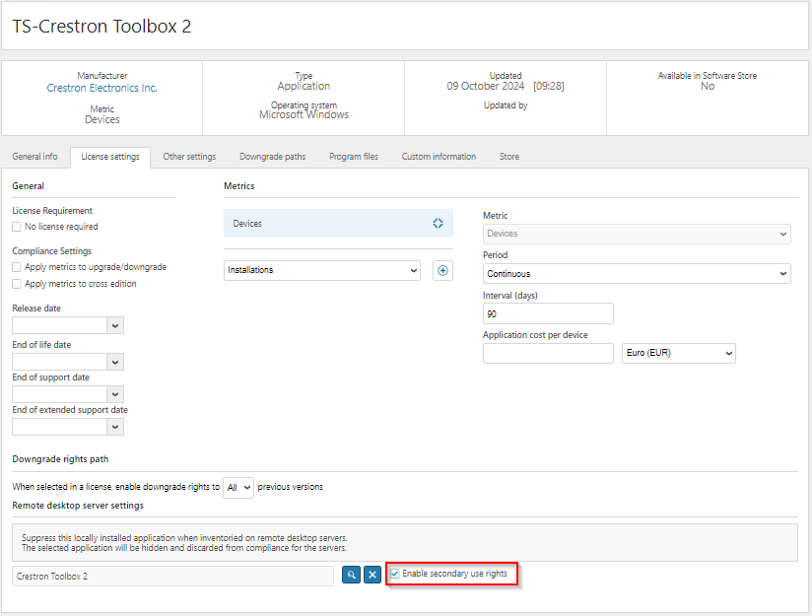The width and height of the screenshot is (812, 616).
Task: Open End of extended support date picker
Action: coord(115,427)
